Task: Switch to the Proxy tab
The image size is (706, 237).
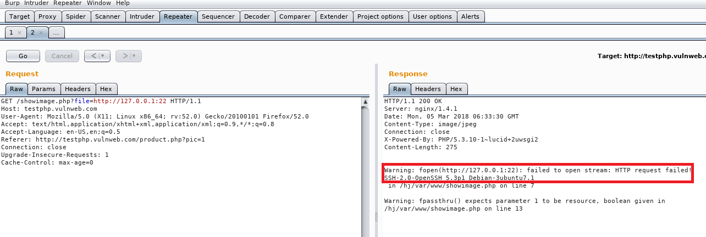Action: 47,16
